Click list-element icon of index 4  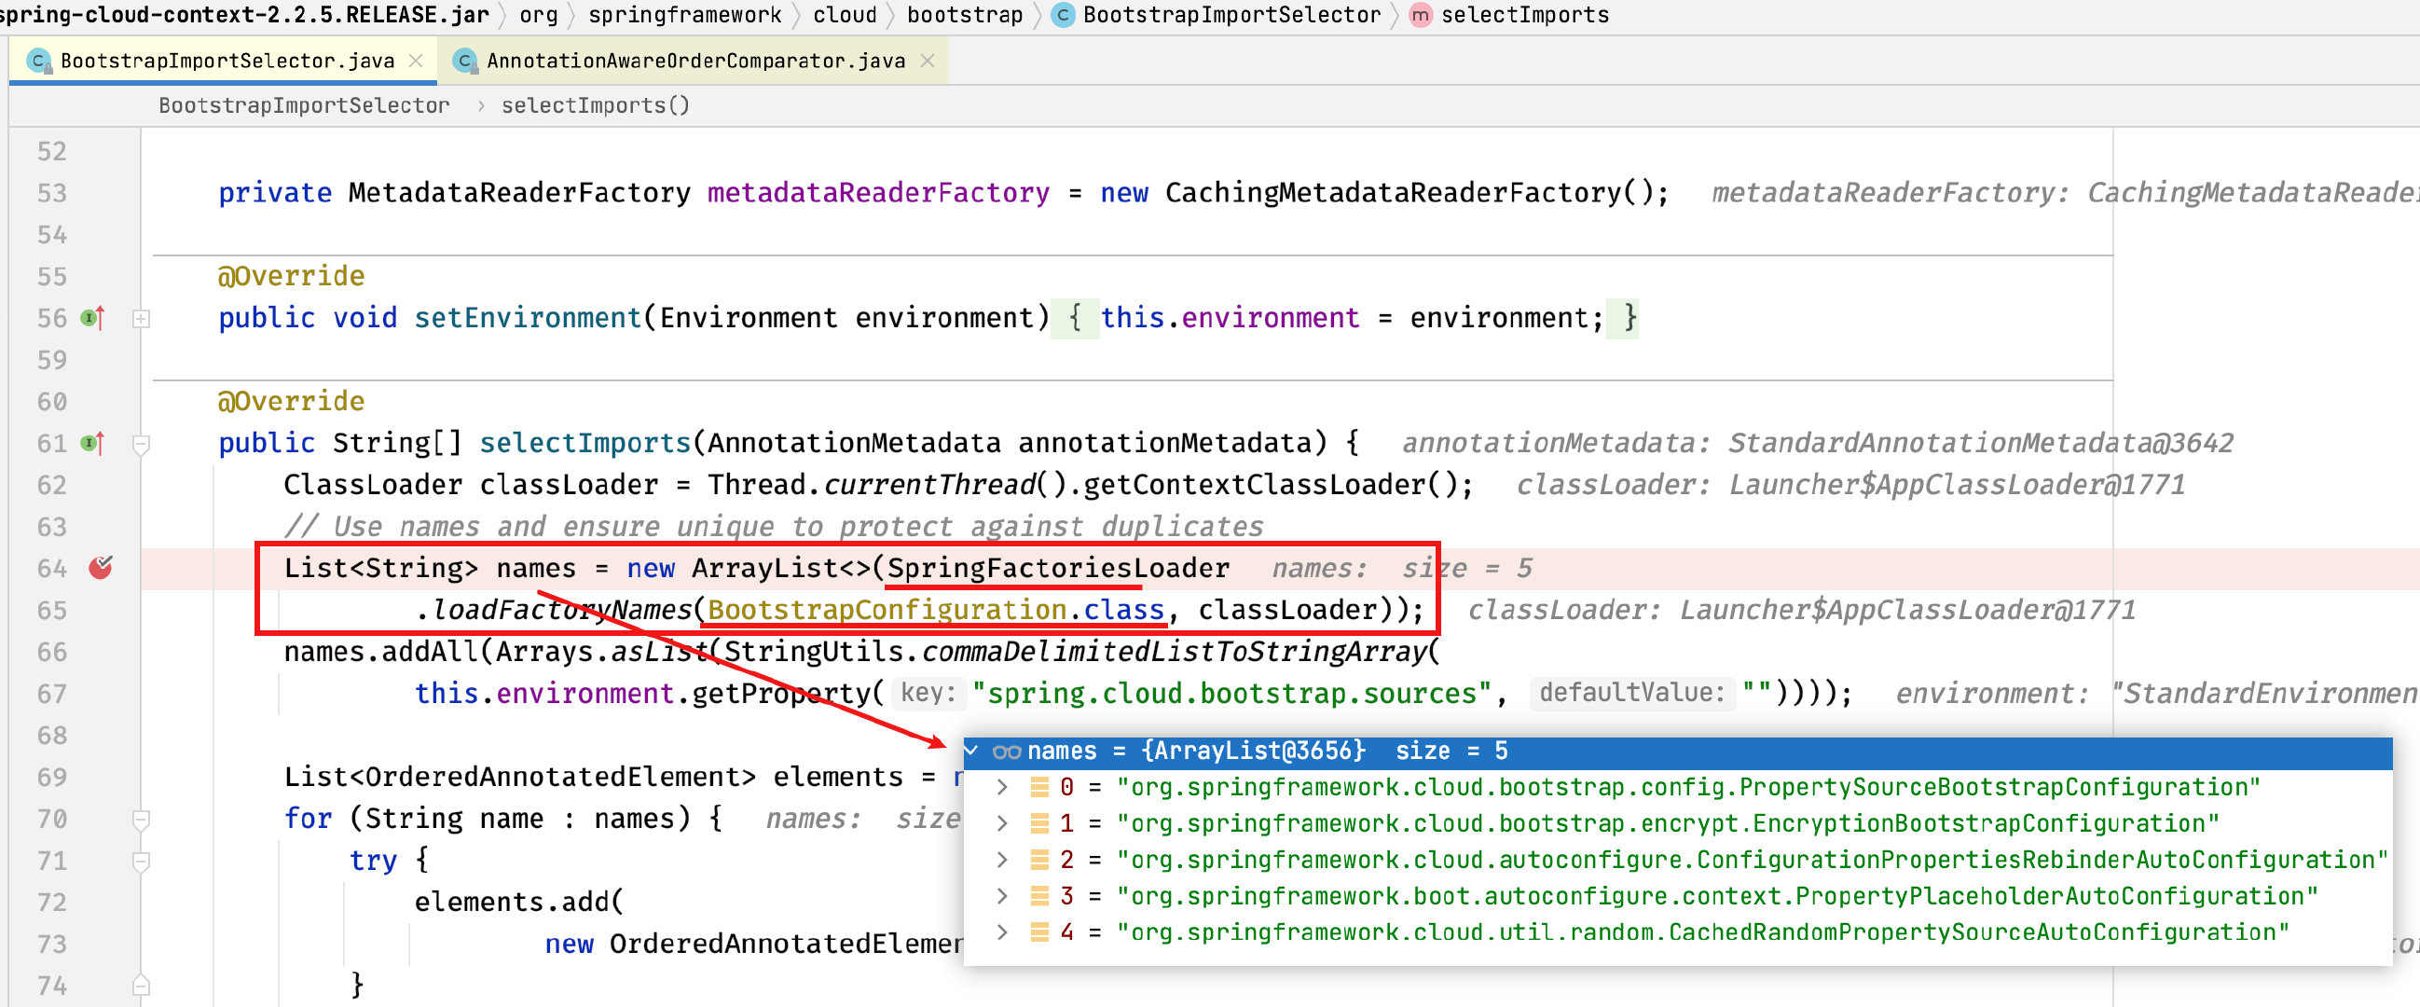coord(1040,932)
